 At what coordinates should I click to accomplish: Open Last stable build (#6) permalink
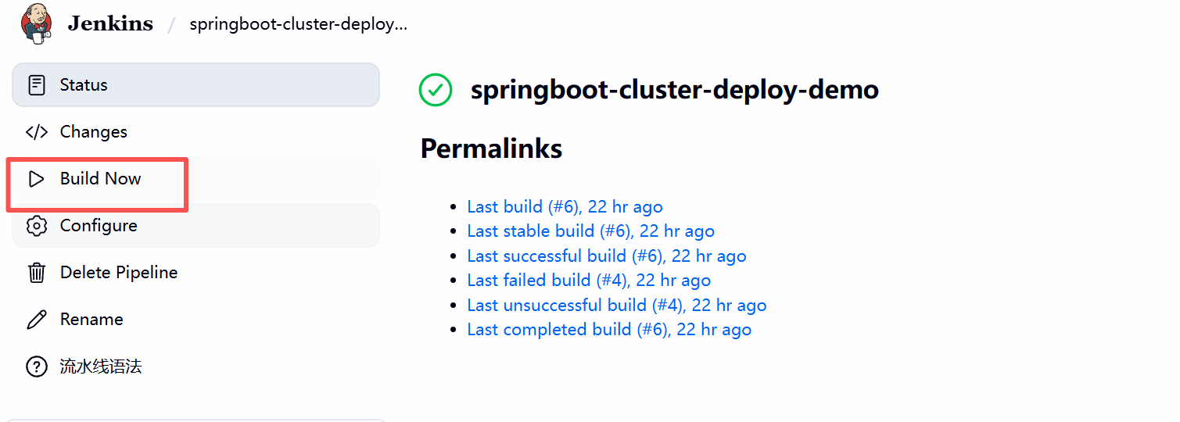tap(590, 231)
